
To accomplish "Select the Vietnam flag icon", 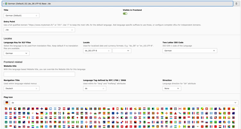I will 202,126.
